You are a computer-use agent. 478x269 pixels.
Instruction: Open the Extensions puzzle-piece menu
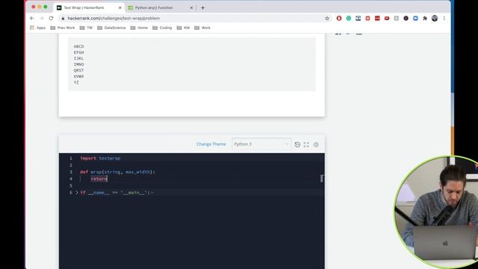click(425, 18)
